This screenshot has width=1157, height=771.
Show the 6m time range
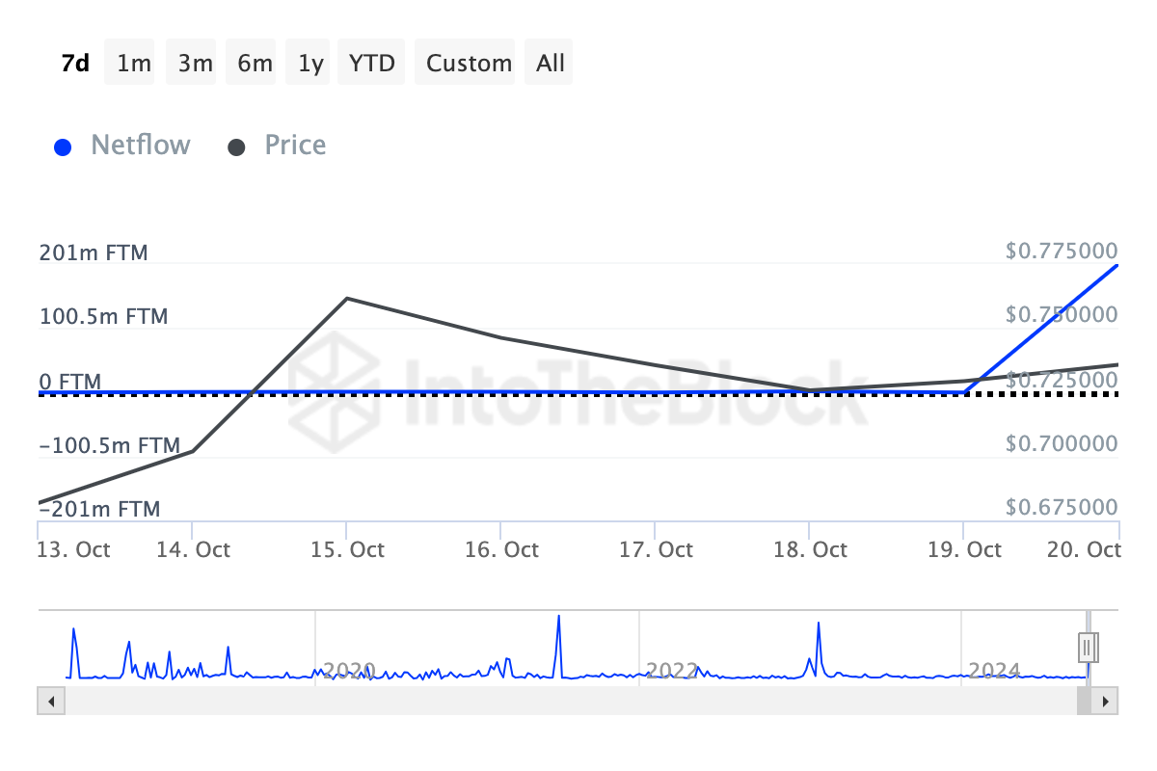pyautogui.click(x=255, y=64)
